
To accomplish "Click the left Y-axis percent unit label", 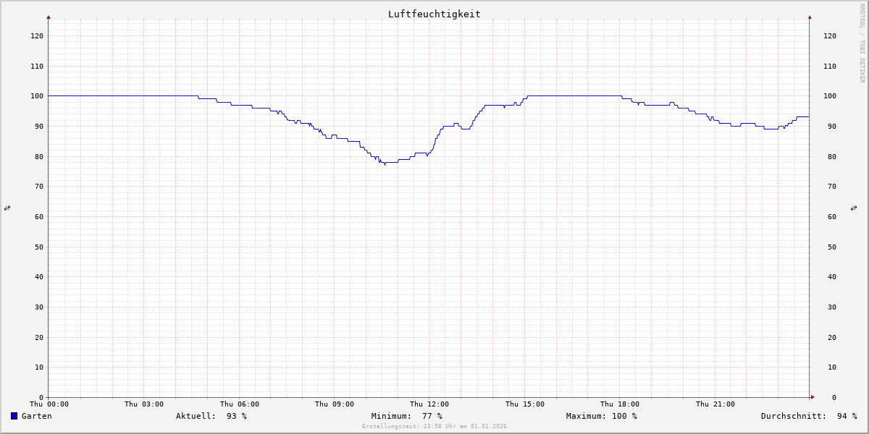I will pyautogui.click(x=7, y=208).
